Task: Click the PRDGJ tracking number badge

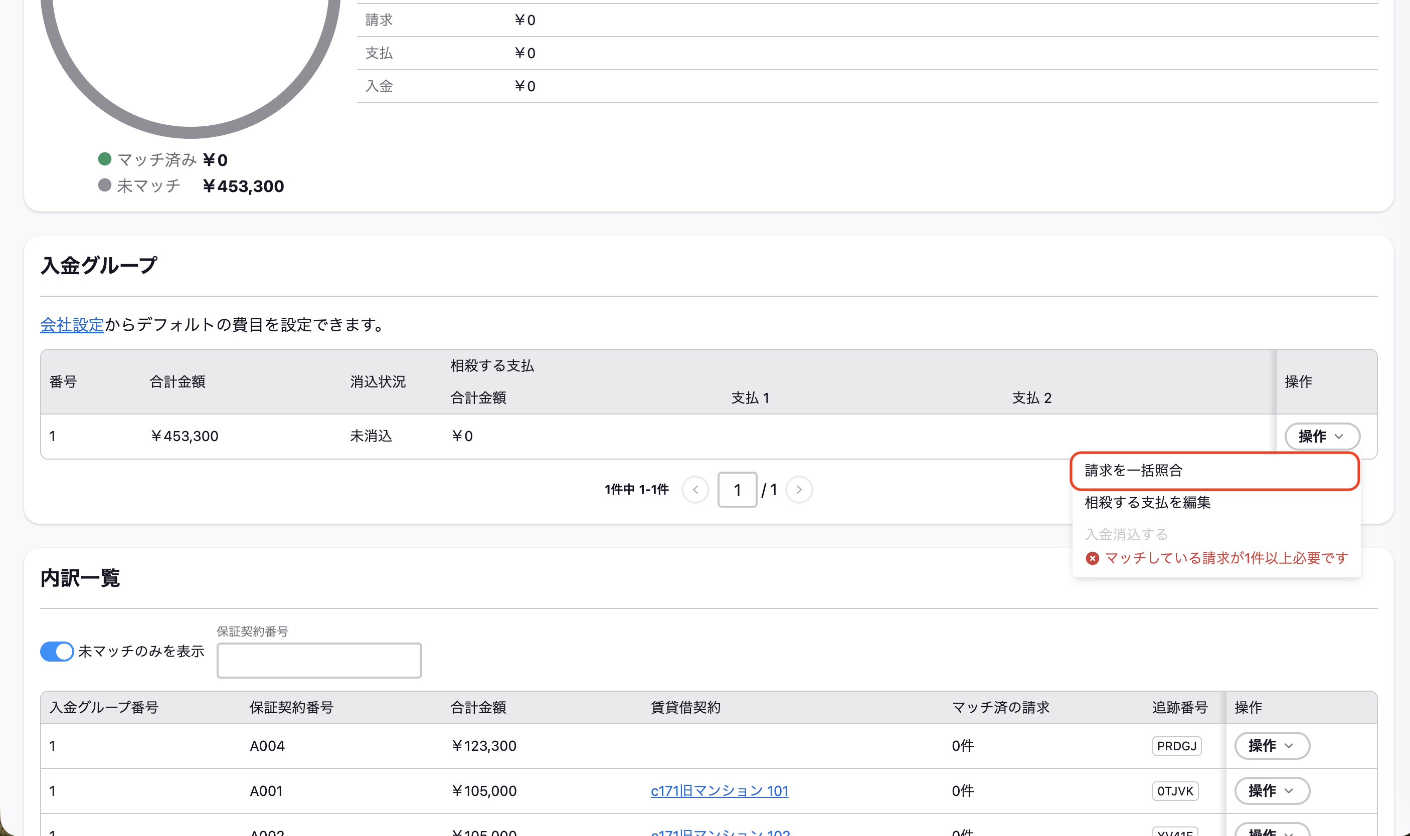Action: pos(1177,746)
